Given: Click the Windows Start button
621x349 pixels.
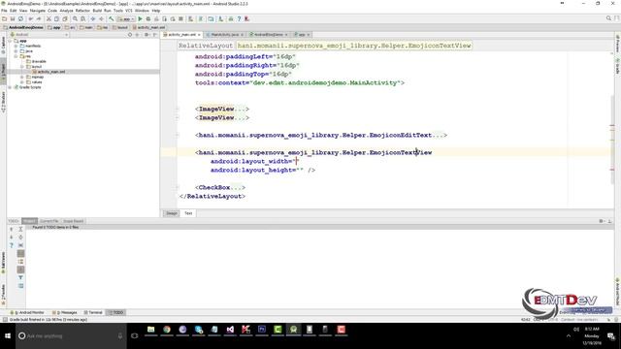Looking at the screenshot, I should 8,336.
